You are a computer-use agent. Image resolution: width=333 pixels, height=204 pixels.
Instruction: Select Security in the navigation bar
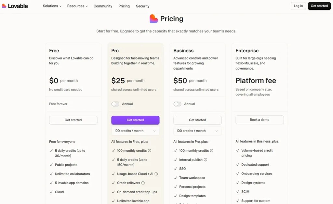point(142,6)
